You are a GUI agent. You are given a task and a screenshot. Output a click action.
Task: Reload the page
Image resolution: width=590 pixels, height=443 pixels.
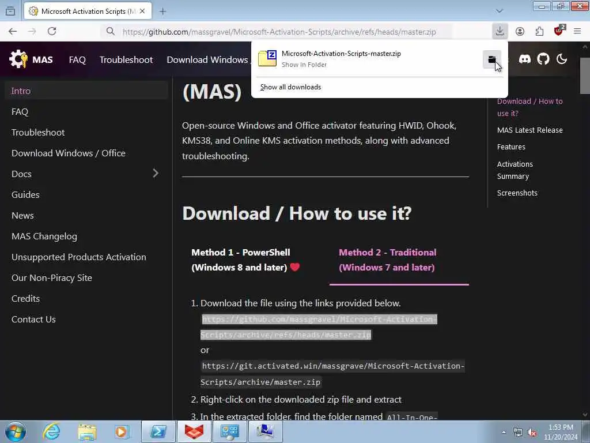pos(52,31)
